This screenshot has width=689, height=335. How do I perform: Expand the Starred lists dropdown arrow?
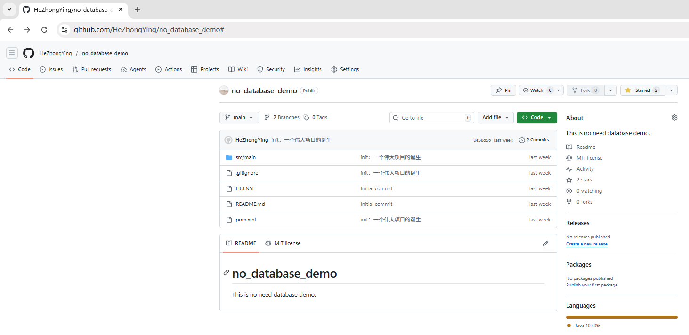click(671, 90)
